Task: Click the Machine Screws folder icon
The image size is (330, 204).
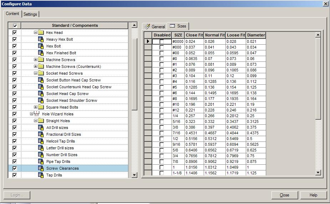Action: point(41,60)
